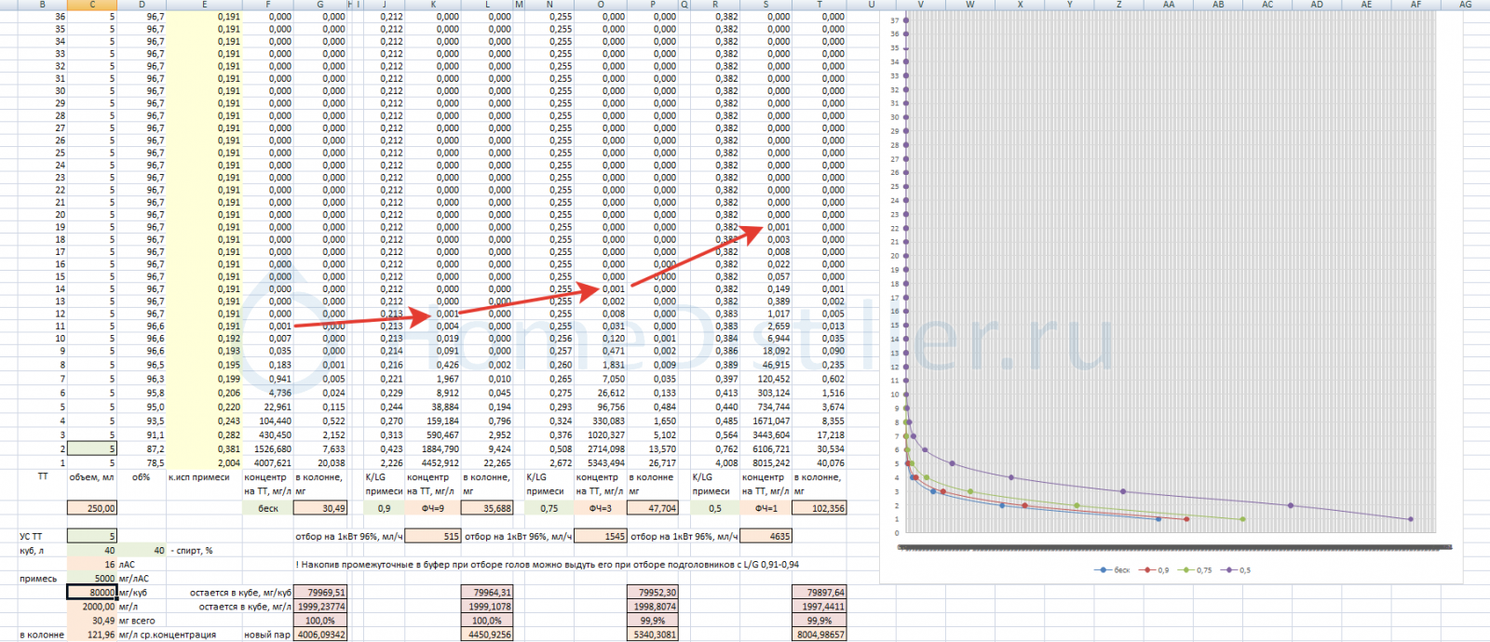Click the last green data point on chart
This screenshot has width=1490, height=642.
(x=1243, y=519)
